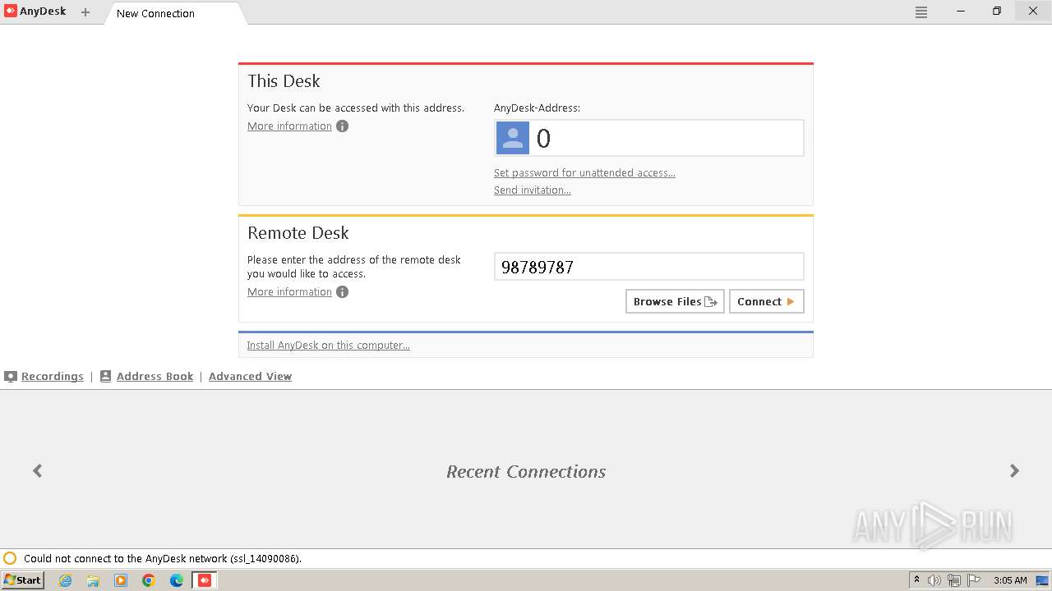Click the AnyDesk logo in title bar

[11, 11]
